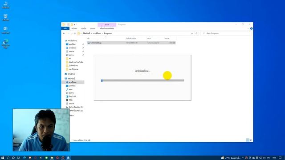Open network status in system tray
The width and height of the screenshot is (285, 160).
(x=261, y=158)
